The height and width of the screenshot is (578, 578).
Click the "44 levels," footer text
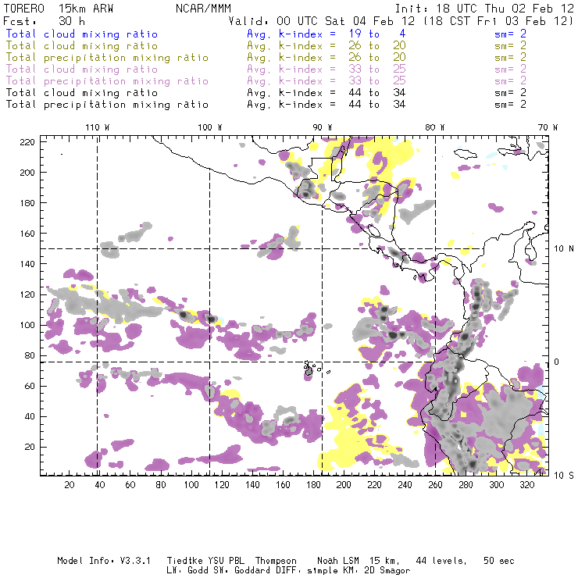pos(441,561)
